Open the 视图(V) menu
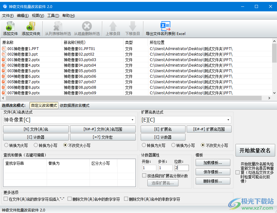 tap(38, 16)
